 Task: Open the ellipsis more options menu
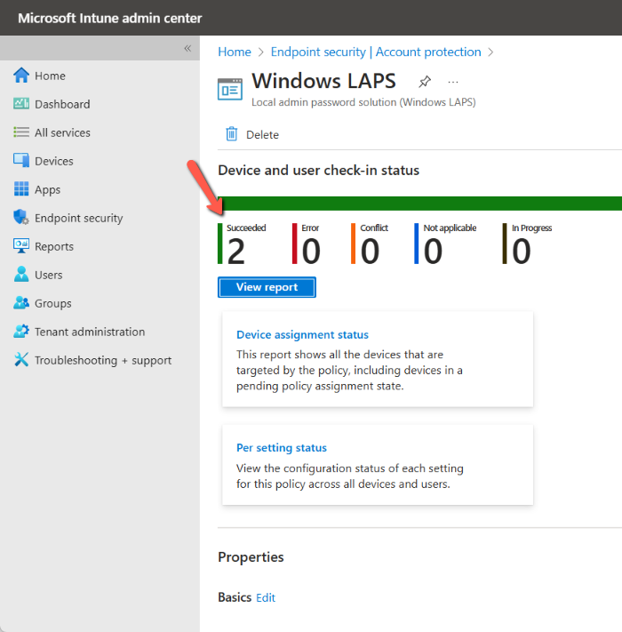point(453,83)
